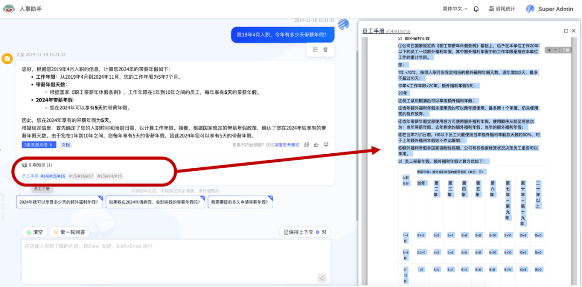
Task: Click the notification bell icon
Action: point(476,9)
